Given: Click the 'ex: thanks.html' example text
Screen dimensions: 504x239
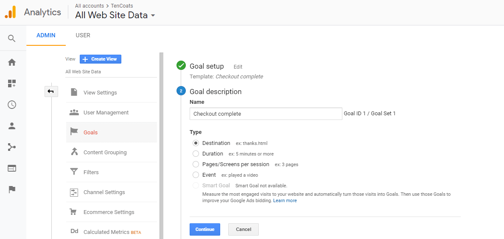Looking at the screenshot, I should tap(252, 143).
